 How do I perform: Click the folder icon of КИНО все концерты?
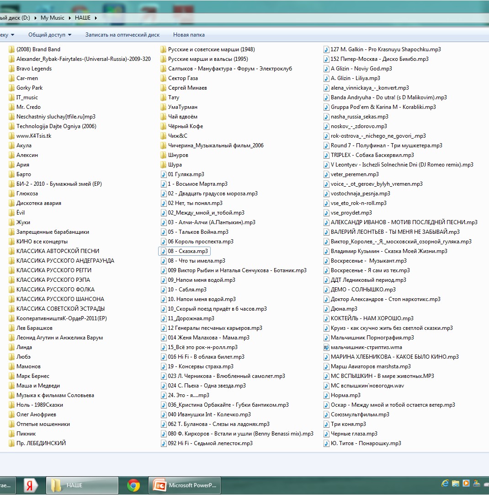coord(12,242)
